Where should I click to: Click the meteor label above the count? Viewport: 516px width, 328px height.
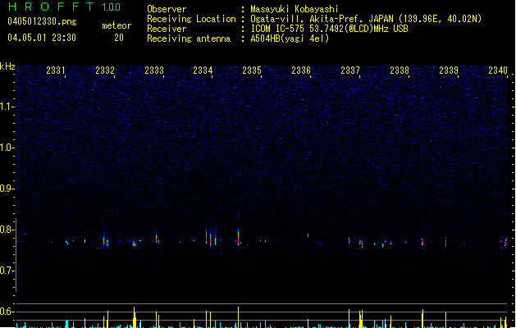coord(116,25)
